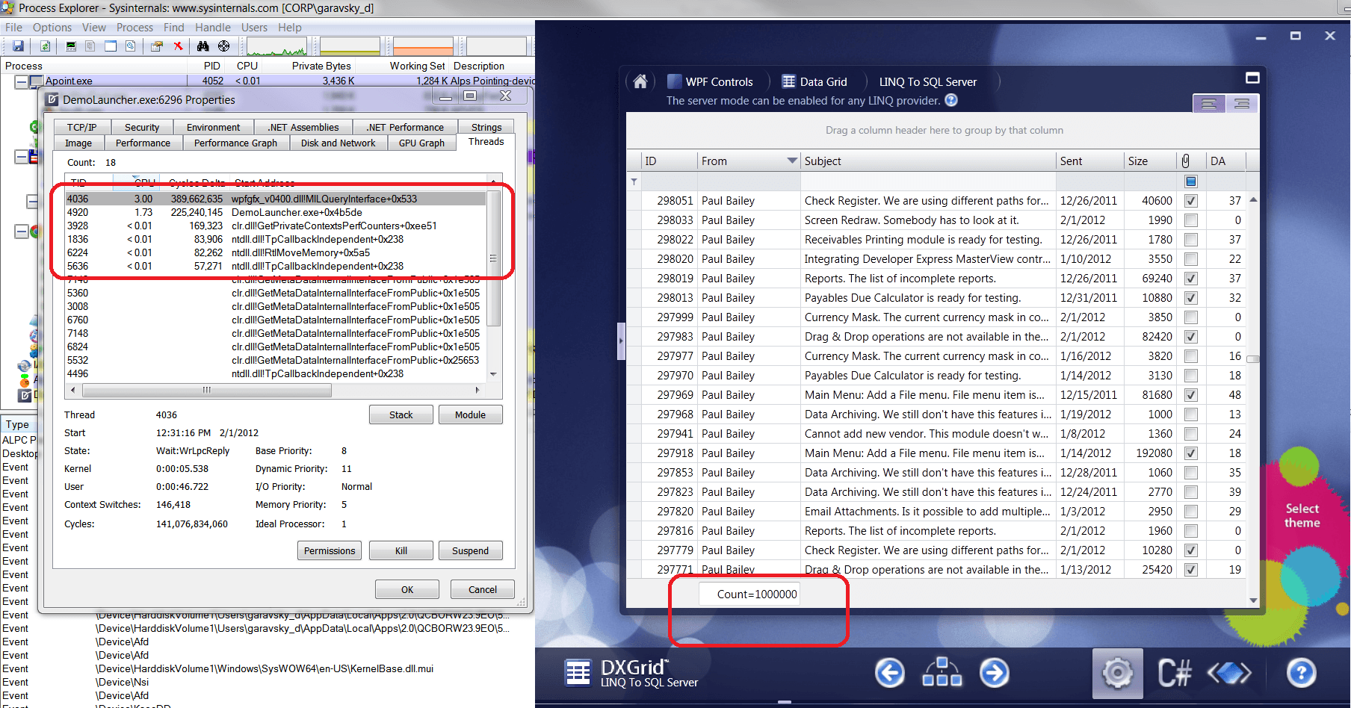
Task: Click the data grid vertical scrollbar thumb
Action: click(x=1253, y=359)
